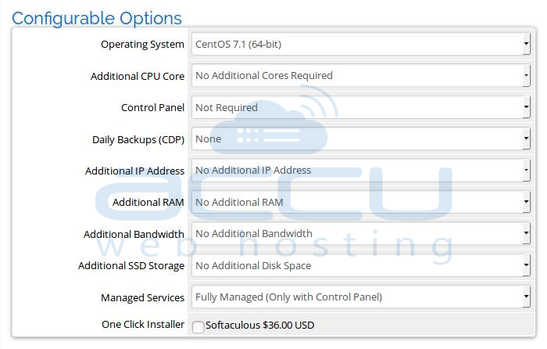This screenshot has width=547, height=349.
Task: Open the Additional SSD Storage dropdown
Action: (361, 265)
